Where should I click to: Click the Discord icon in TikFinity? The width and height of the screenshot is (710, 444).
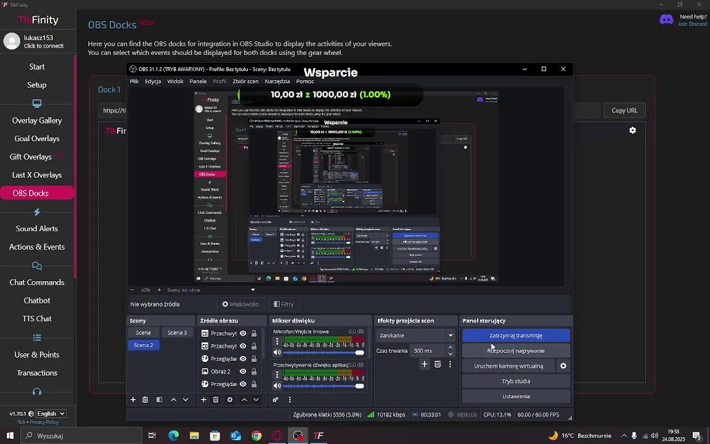pyautogui.click(x=666, y=20)
